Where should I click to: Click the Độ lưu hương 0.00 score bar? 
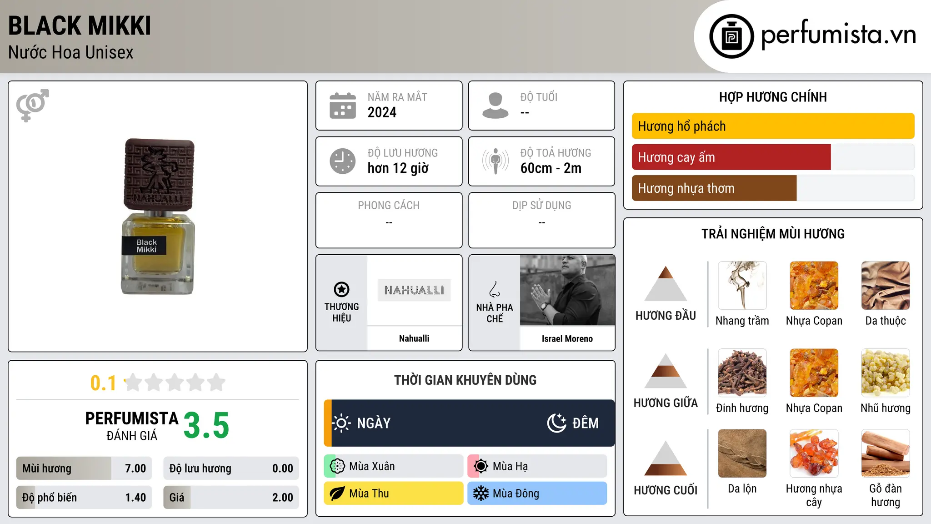coord(231,468)
